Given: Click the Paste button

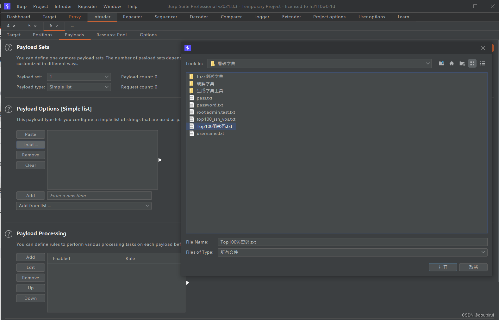Looking at the screenshot, I should pos(31,134).
